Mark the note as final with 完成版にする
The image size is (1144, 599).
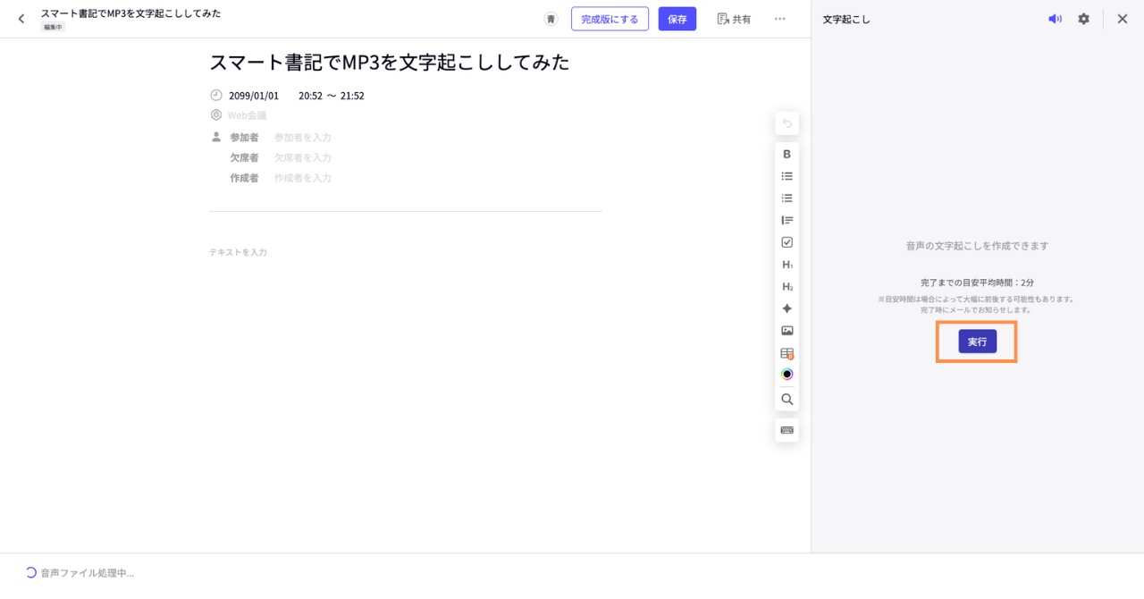tap(610, 19)
